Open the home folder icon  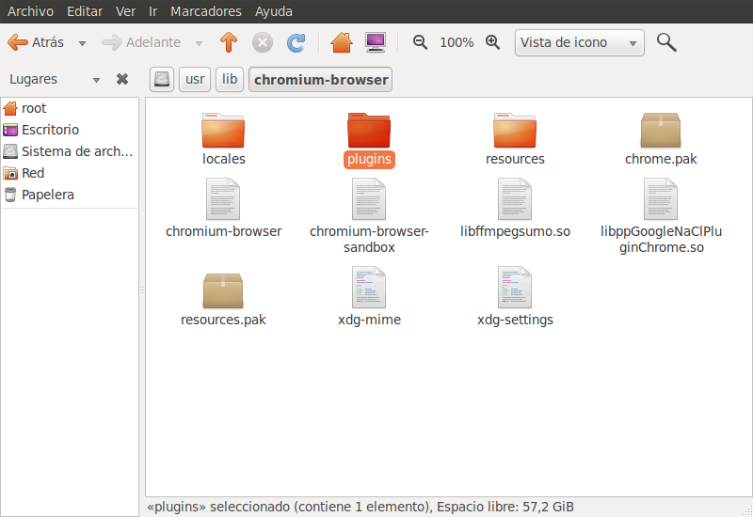342,42
